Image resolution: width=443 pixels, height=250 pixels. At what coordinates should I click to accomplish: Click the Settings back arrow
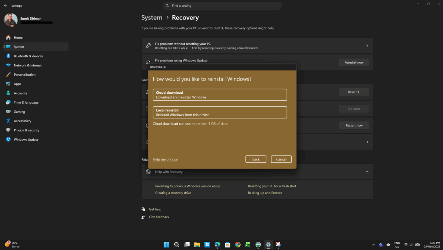(x=5, y=6)
